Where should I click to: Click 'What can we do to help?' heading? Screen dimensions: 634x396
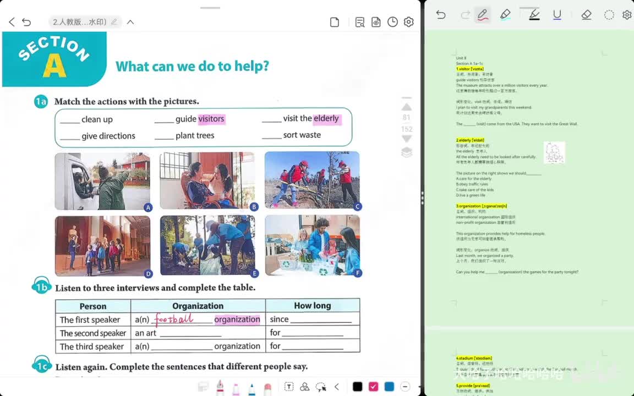tap(193, 66)
